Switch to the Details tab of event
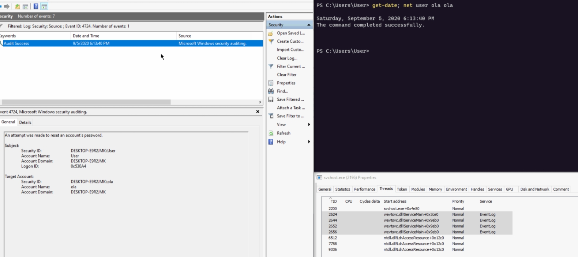The width and height of the screenshot is (578, 257). (x=25, y=123)
